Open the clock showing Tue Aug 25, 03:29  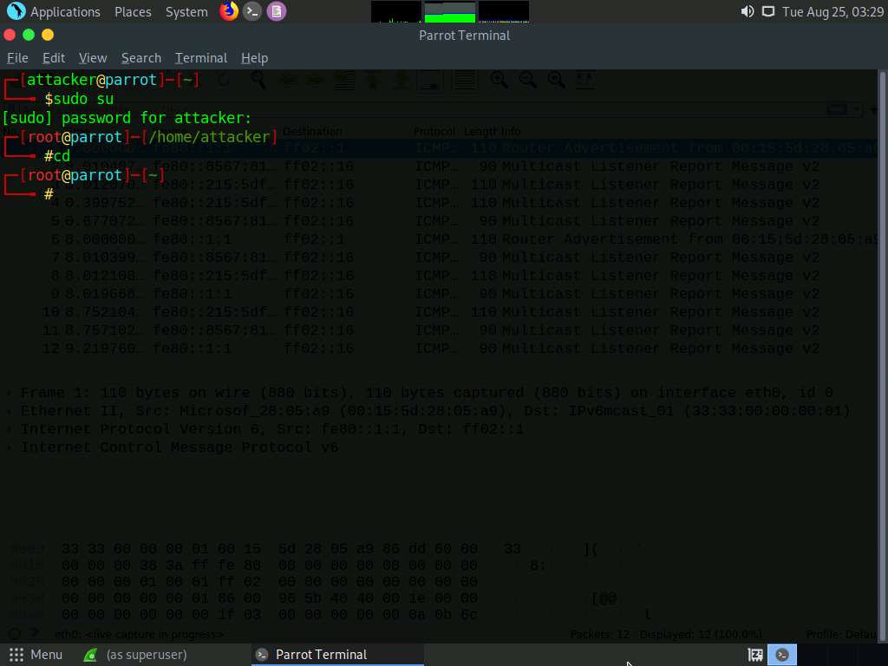[832, 11]
